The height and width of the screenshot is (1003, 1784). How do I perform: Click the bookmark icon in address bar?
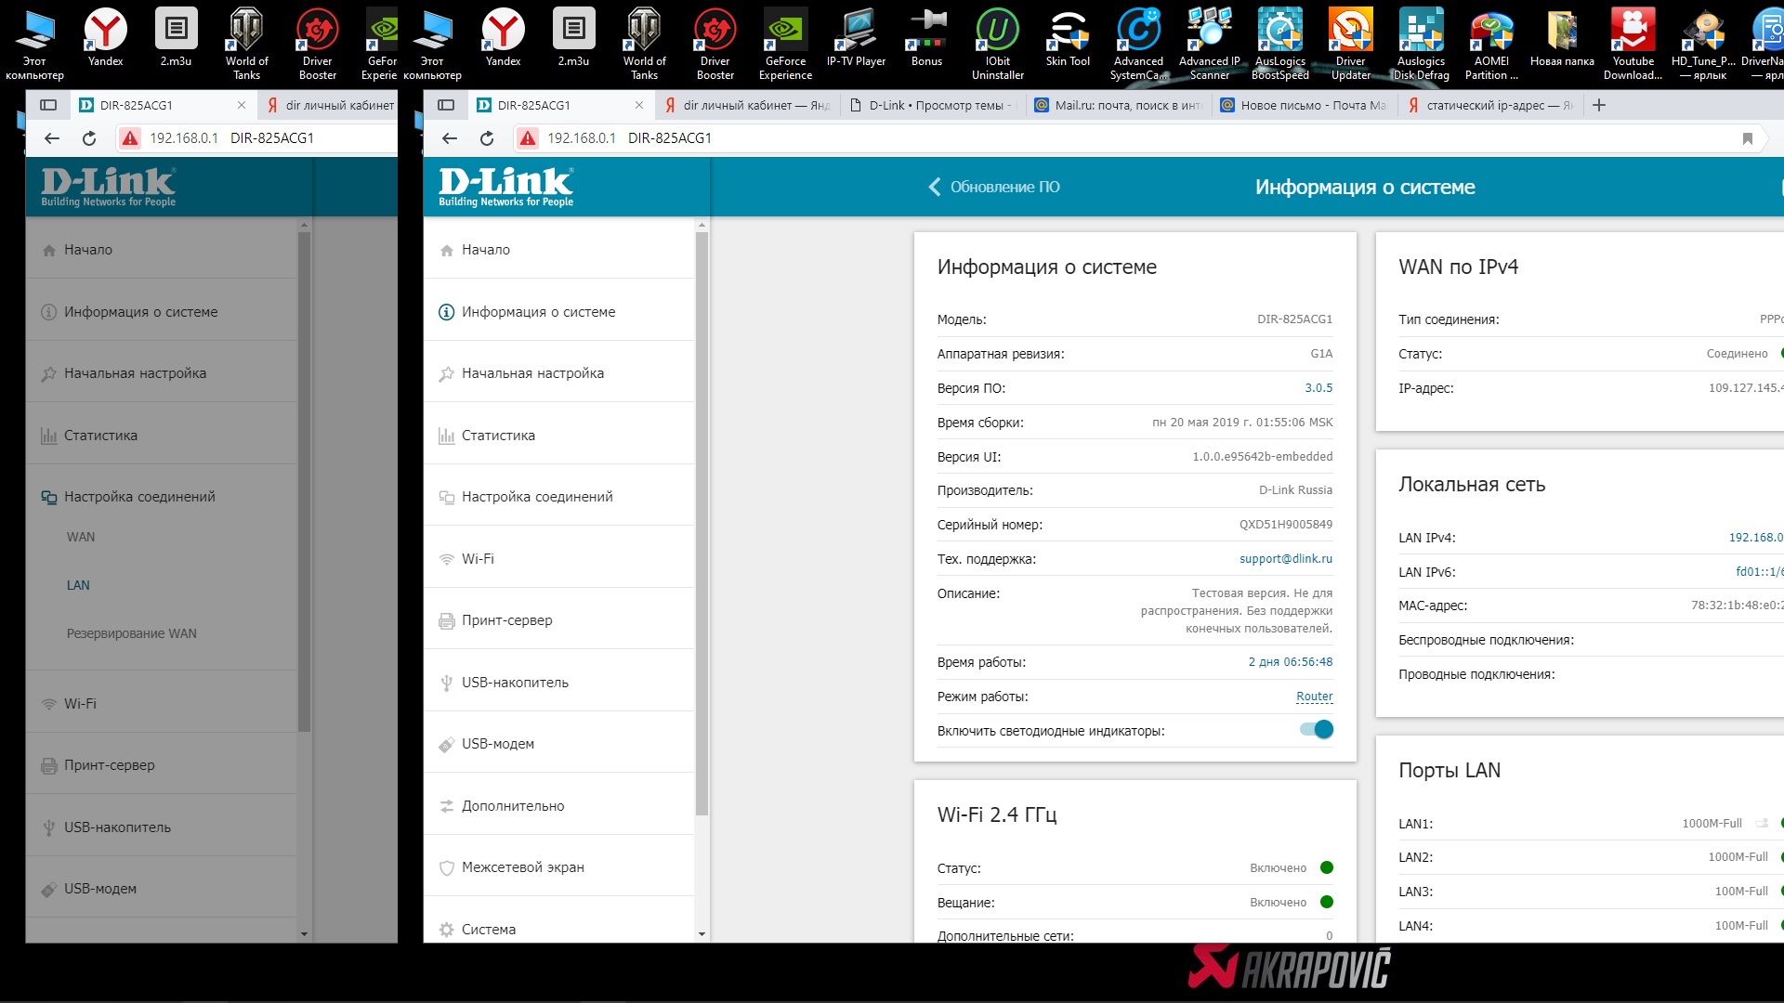(x=1747, y=138)
